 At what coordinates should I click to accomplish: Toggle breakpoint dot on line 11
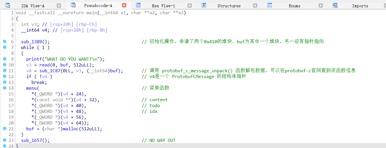[x=4, y=71]
